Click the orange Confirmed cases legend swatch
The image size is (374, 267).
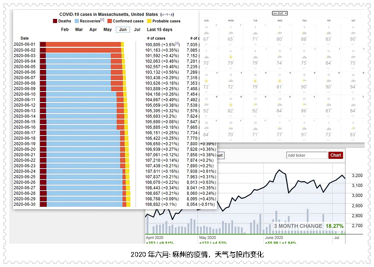pos(110,21)
